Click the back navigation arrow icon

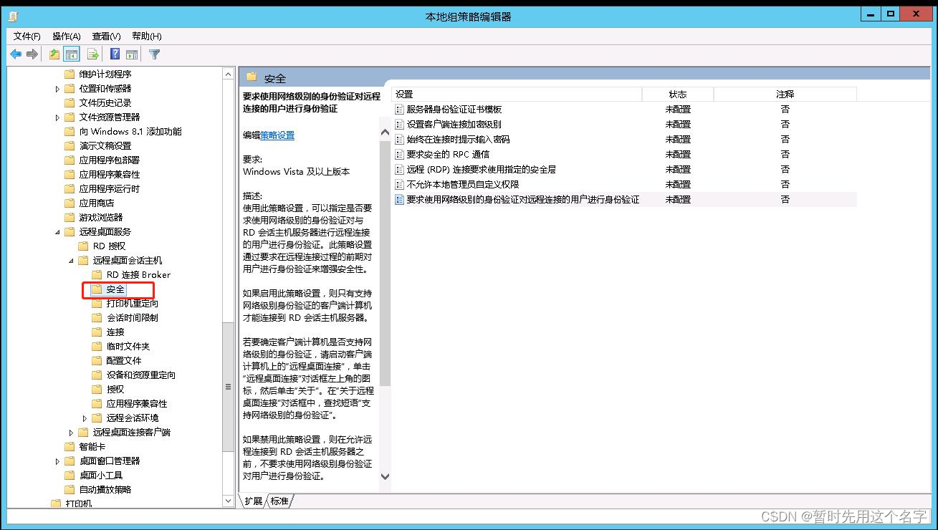(16, 54)
